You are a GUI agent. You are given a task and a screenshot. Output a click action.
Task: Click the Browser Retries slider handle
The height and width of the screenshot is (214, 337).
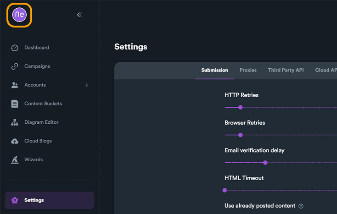(241, 135)
